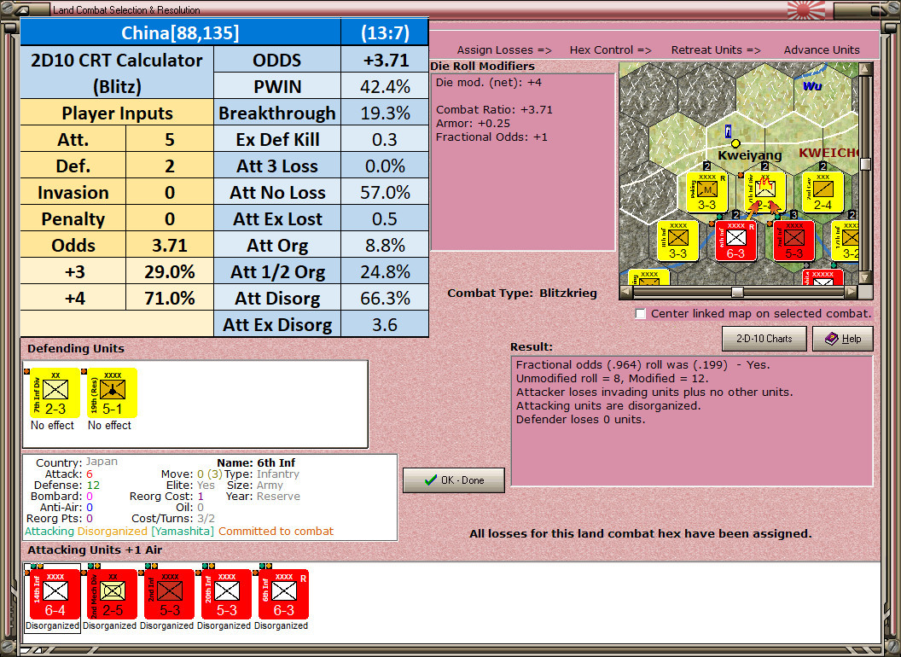Enable Center linked map on selected combat
The width and height of the screenshot is (901, 657).
[641, 314]
